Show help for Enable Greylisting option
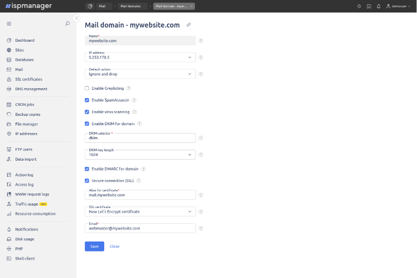The height and width of the screenshot is (278, 417). point(129,88)
